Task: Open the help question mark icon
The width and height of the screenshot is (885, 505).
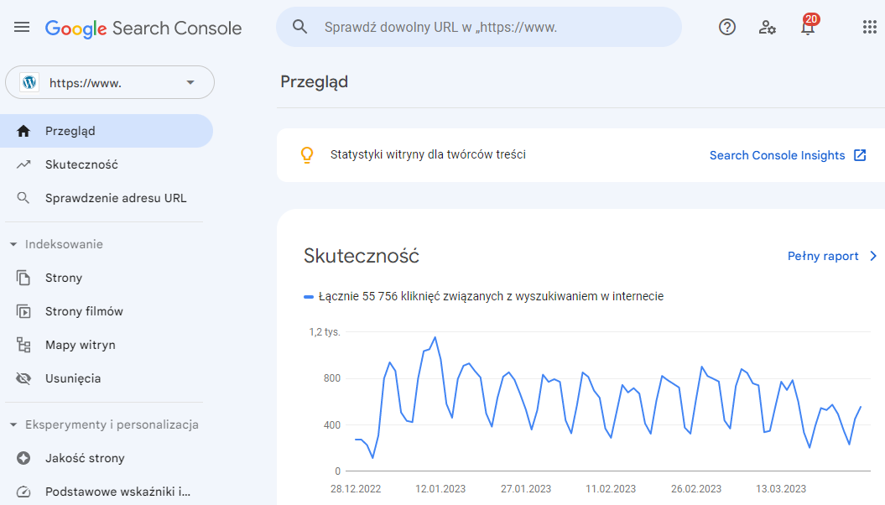Action: (x=726, y=27)
